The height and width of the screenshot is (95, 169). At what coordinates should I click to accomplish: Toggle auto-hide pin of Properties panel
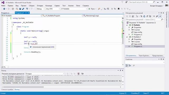click(161, 59)
